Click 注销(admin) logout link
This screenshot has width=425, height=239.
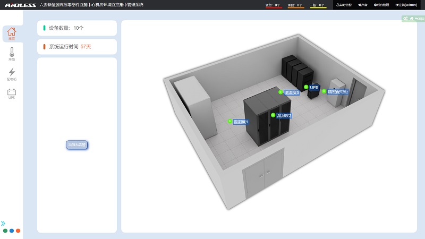[406, 5]
